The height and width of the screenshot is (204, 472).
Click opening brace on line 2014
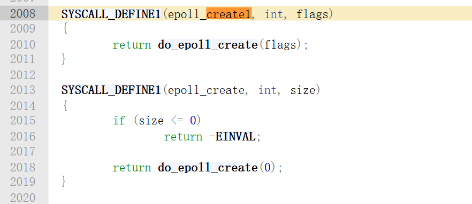click(65, 106)
